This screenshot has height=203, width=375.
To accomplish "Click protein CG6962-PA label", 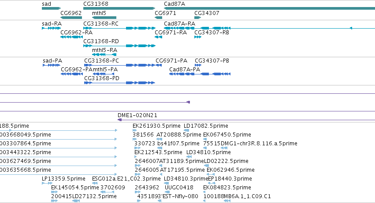I will point(77,70).
